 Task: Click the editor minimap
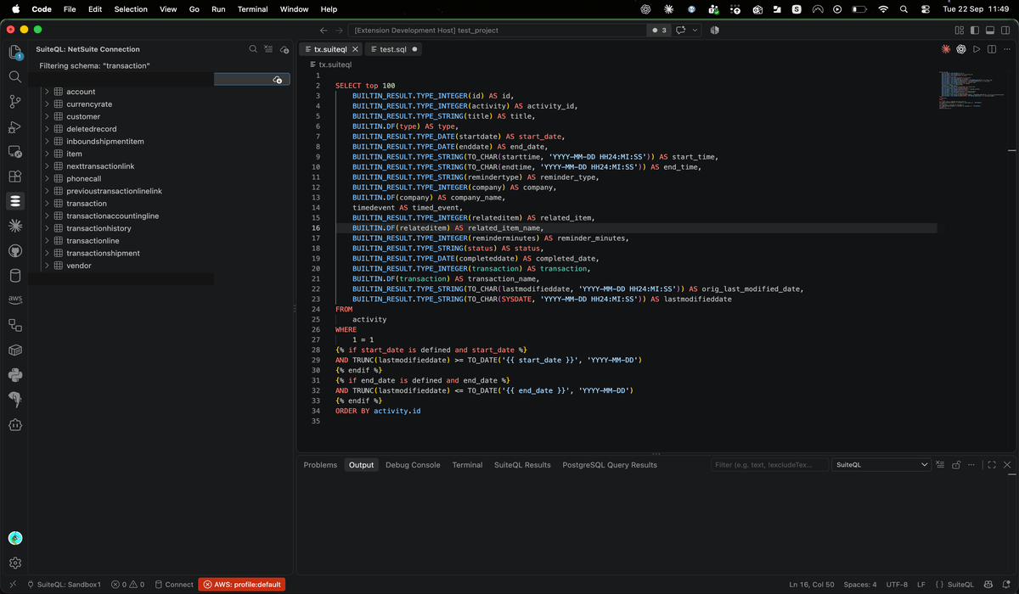tap(971, 90)
